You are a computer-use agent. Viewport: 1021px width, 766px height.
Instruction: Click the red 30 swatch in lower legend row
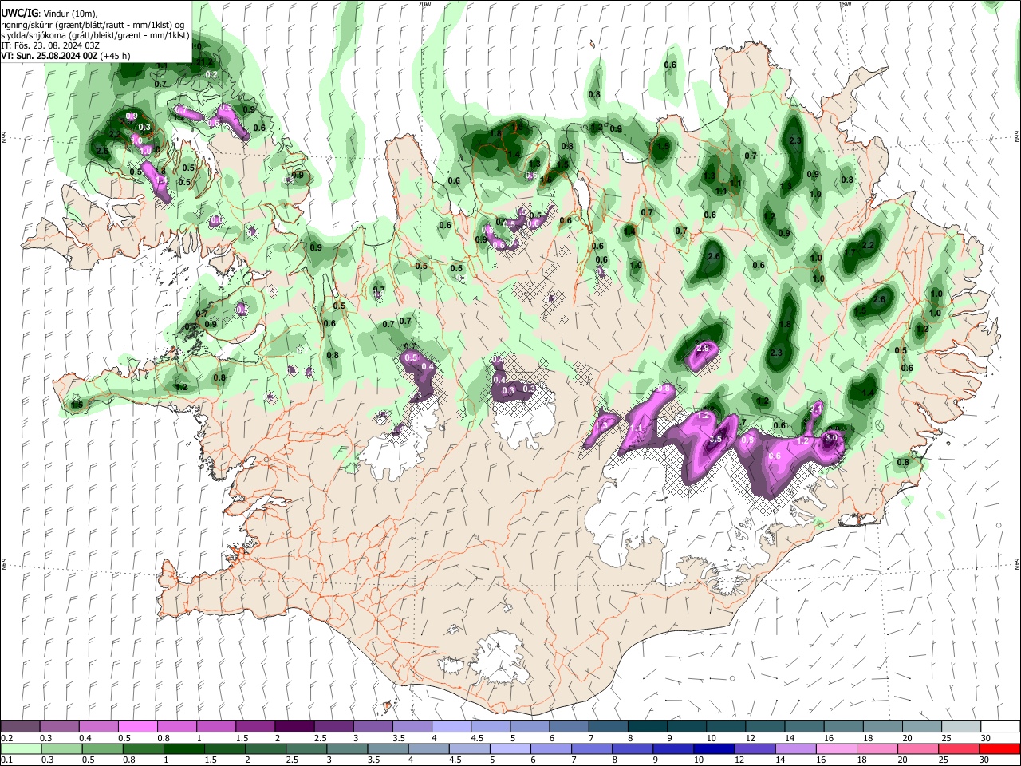[999, 748]
